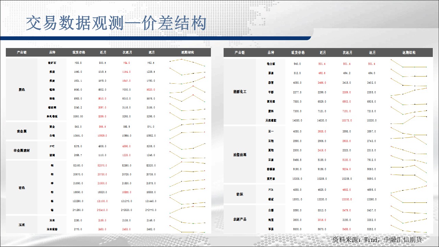Click the source note 资料来源：Wind，中融汇信期货
The image size is (439, 247).
377,239
